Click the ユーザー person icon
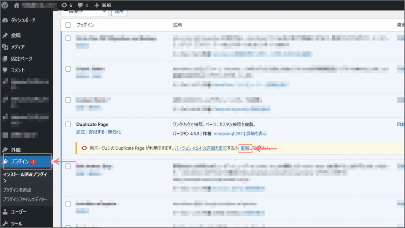The width and height of the screenshot is (405, 228). (x=5, y=212)
